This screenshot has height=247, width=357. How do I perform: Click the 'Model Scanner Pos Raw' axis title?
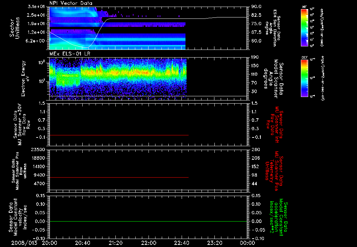[19, 171]
